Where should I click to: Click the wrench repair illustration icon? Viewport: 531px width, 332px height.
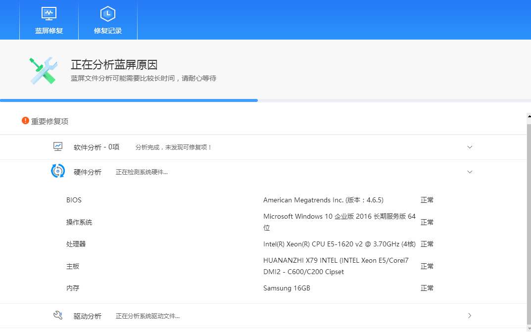point(43,70)
